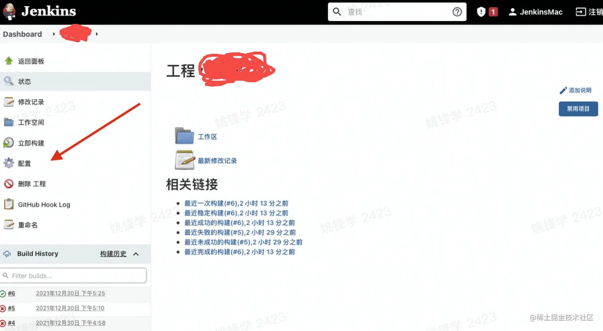Click the red prohibited 删除 工程 icon
The image size is (603, 331).
[x=9, y=184]
